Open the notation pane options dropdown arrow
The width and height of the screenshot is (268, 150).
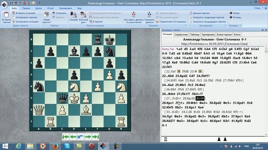tap(263, 30)
